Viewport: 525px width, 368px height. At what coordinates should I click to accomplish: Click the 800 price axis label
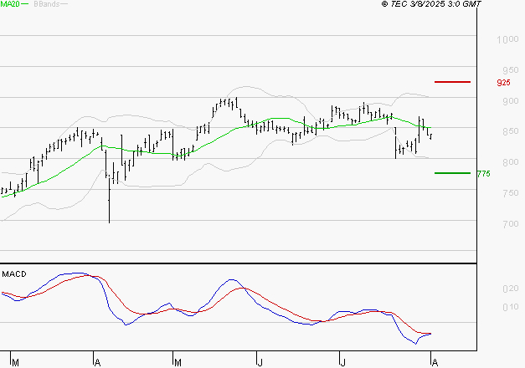tap(511, 162)
